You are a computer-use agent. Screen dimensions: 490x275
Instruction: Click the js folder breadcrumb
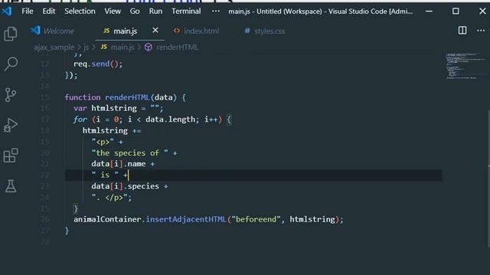86,47
